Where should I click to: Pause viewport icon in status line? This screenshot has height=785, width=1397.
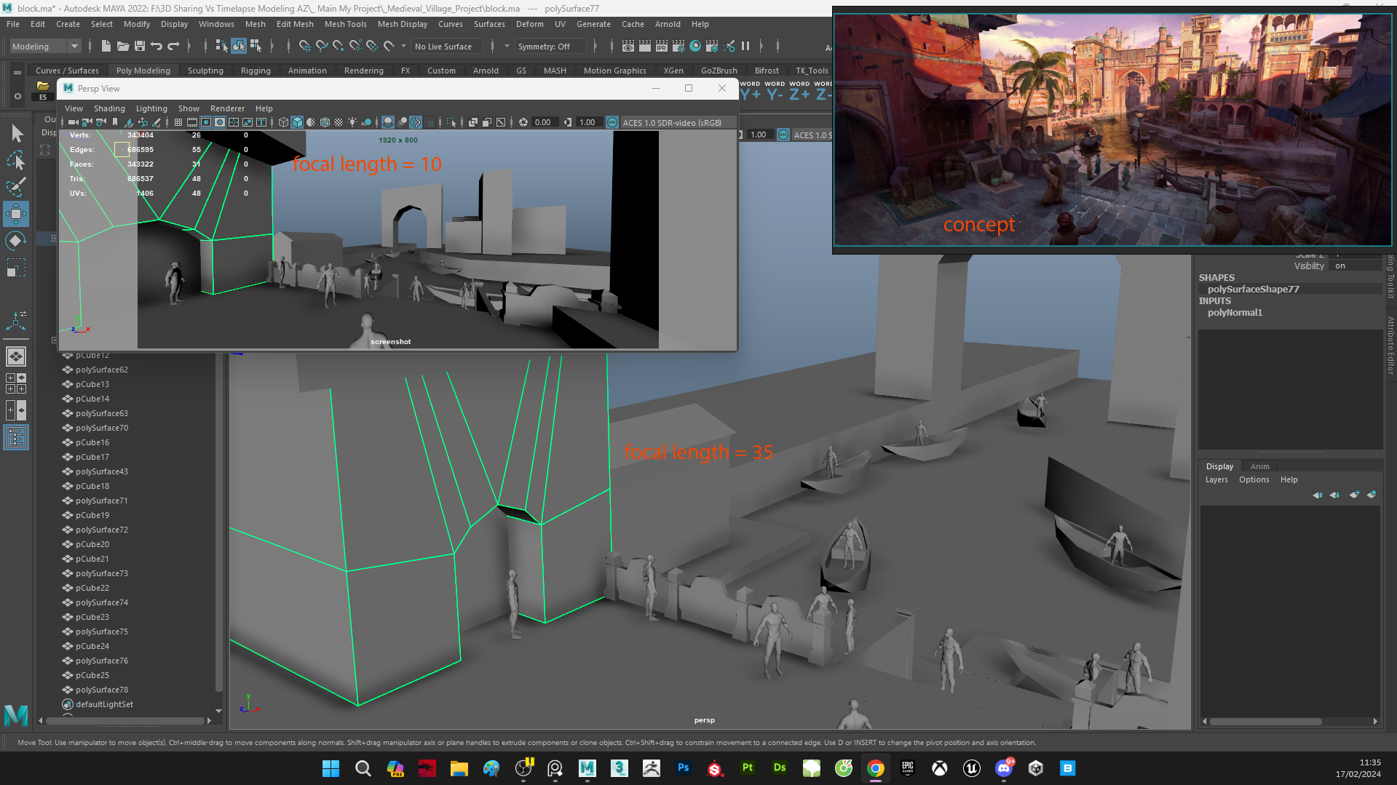click(745, 46)
